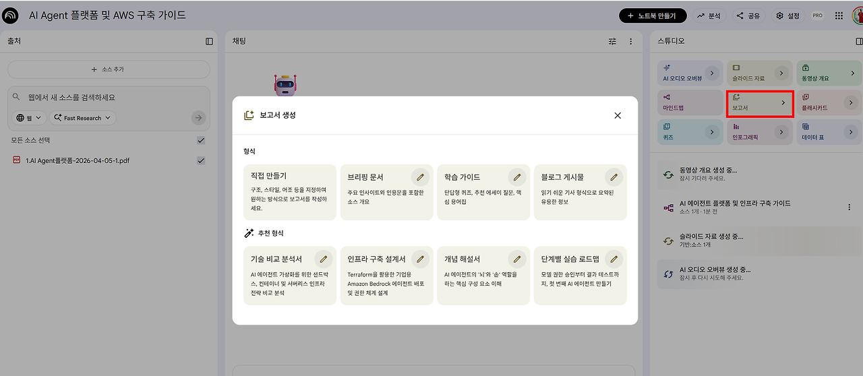The width and height of the screenshot is (863, 376).
Task: Click the mind map note icon
Action: coord(669,208)
